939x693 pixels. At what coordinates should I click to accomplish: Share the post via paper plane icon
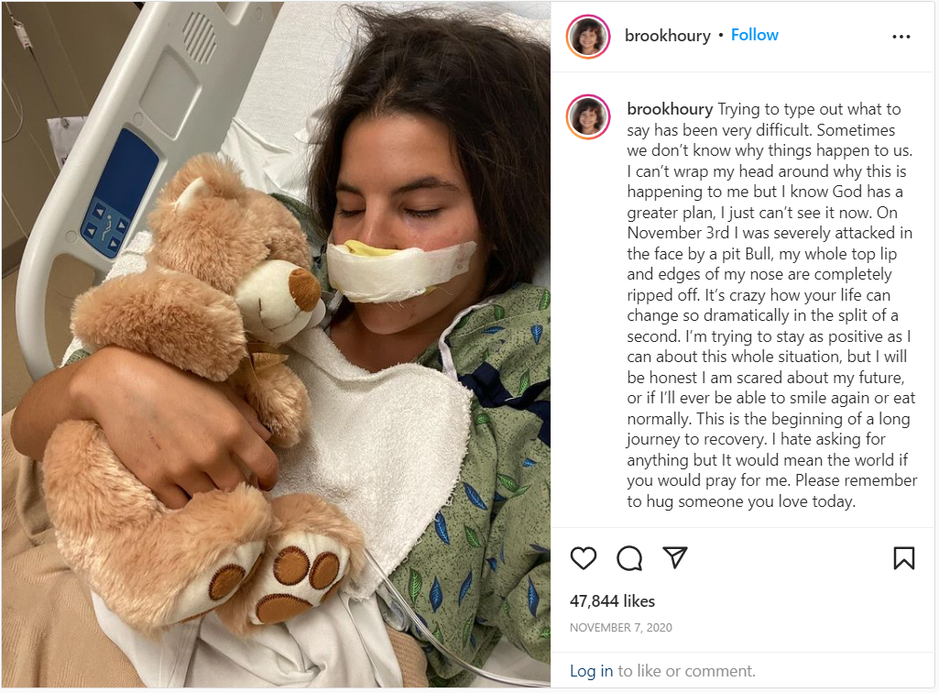(x=675, y=557)
